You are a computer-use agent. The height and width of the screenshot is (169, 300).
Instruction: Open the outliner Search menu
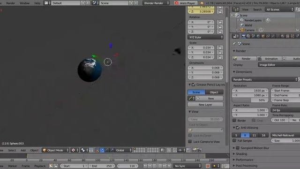click(257, 9)
